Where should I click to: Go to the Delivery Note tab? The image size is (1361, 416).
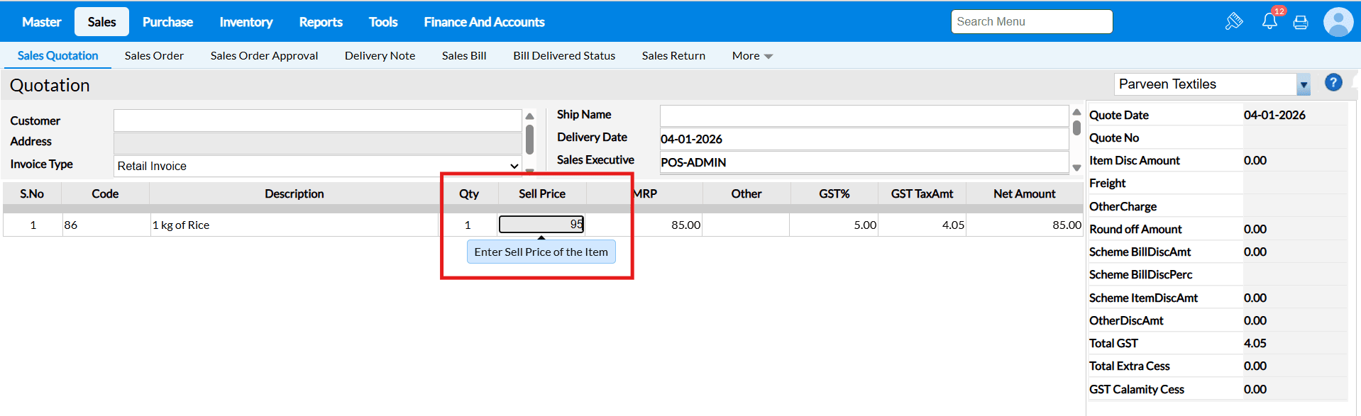point(380,56)
